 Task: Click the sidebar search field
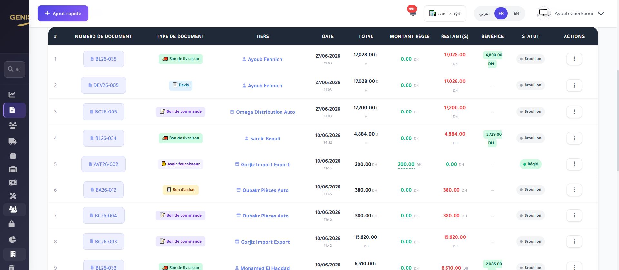click(15, 69)
